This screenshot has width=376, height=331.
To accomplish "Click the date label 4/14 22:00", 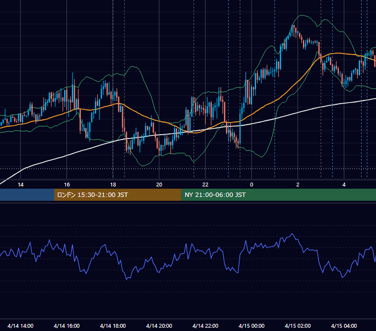I will point(205,325).
